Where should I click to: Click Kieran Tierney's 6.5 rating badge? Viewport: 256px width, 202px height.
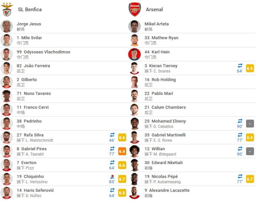(250, 68)
